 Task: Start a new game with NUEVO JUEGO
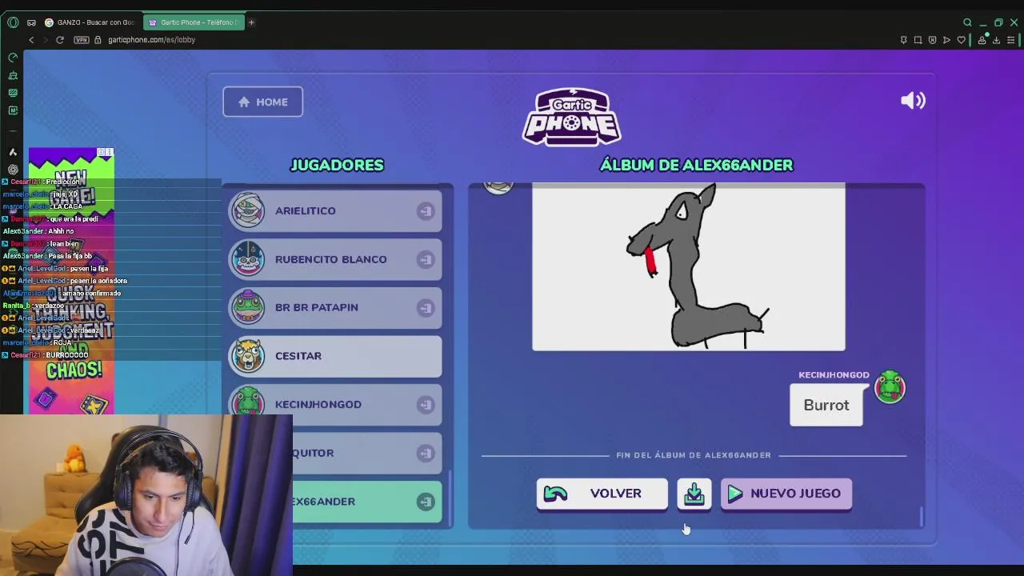pos(786,494)
